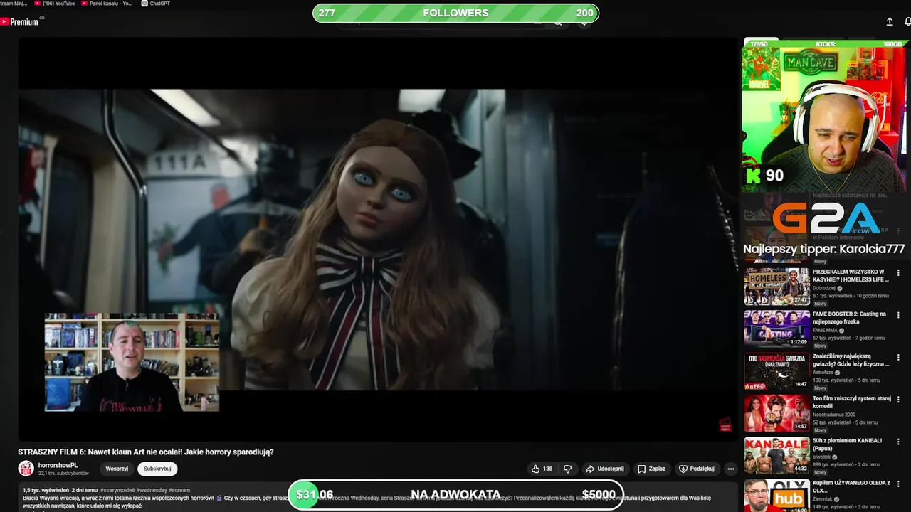
Task: Click the Dobrodziej channel name
Action: (826, 288)
